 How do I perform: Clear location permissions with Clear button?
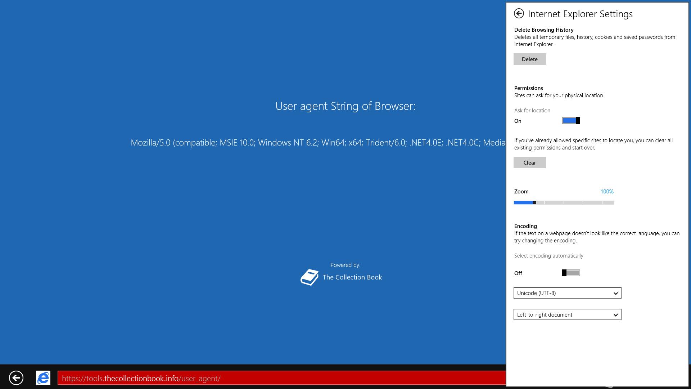(529, 162)
